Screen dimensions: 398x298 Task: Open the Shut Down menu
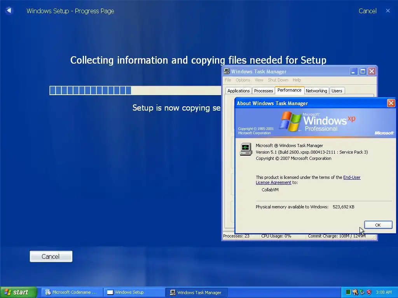(278, 80)
